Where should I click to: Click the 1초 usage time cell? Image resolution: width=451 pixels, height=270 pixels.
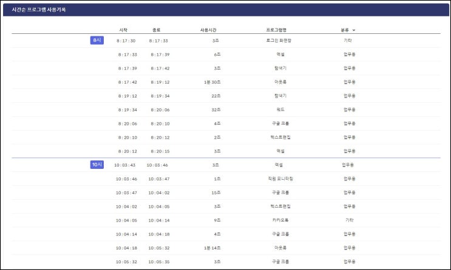click(x=217, y=179)
